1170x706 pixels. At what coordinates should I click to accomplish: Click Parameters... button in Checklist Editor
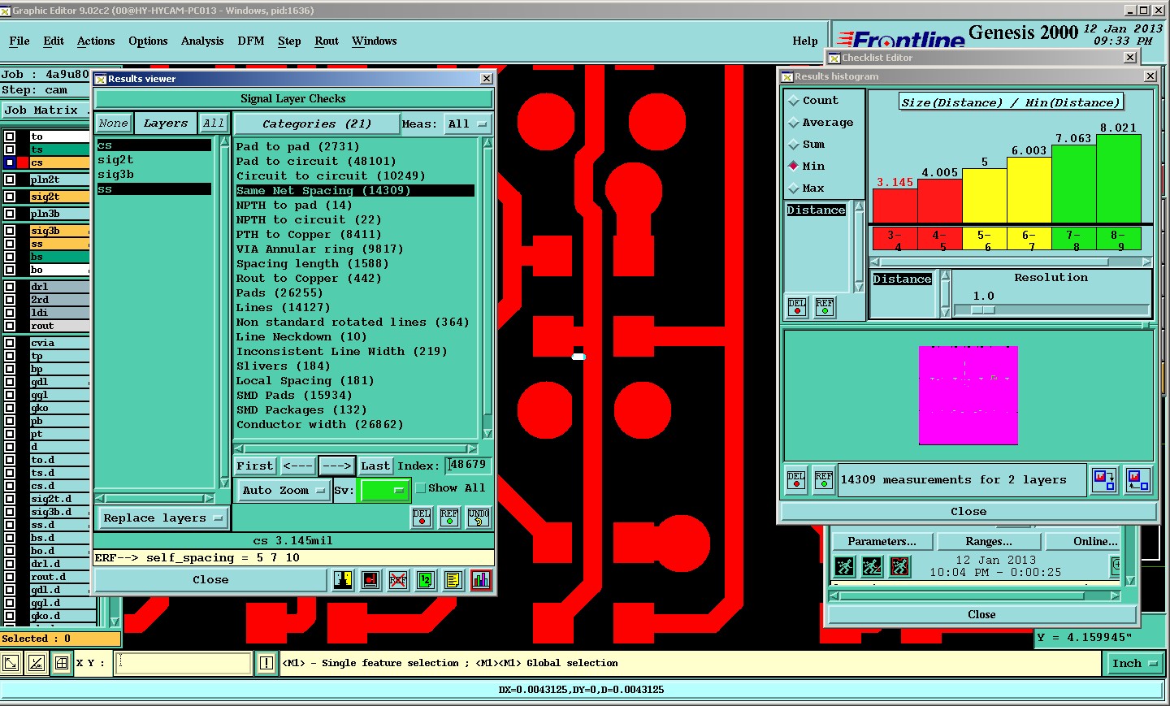click(882, 541)
